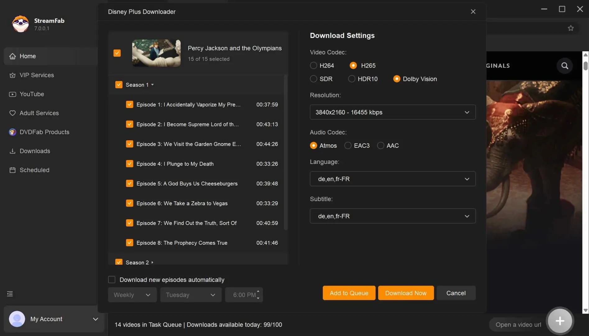
Task: Select the VIP Services sidebar icon
Action: 12,75
